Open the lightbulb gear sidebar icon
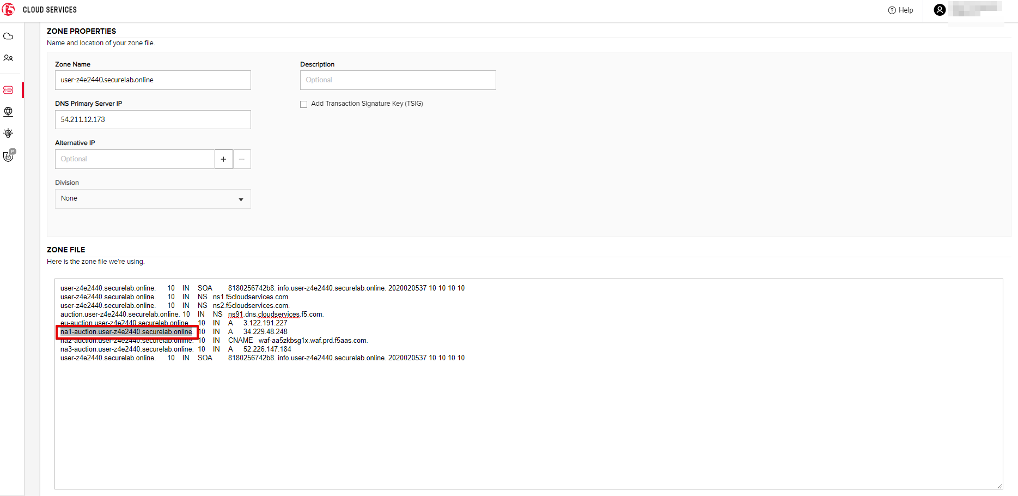The height and width of the screenshot is (496, 1018). coord(8,133)
